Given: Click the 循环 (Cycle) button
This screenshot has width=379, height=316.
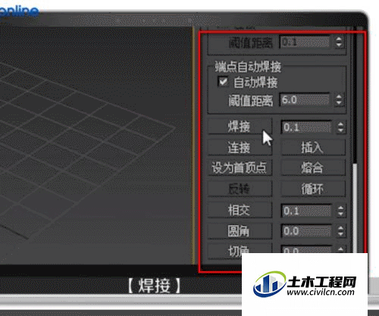Looking at the screenshot, I should (313, 189).
